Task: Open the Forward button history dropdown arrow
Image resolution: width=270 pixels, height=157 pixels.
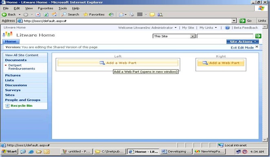Action: tap(32, 15)
